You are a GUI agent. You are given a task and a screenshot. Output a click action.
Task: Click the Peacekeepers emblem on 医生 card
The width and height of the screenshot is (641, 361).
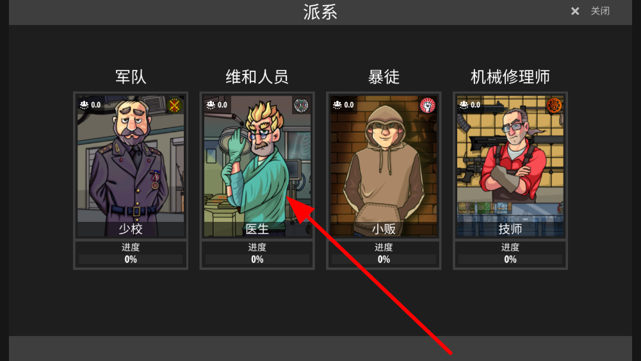pos(301,105)
